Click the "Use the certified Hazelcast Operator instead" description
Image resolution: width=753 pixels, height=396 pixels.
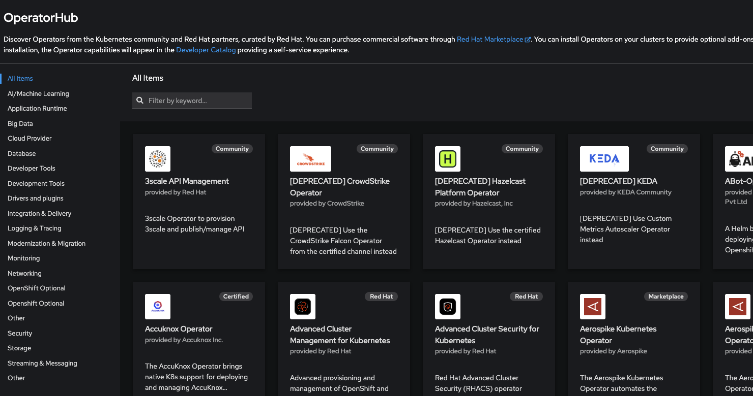[488, 236]
